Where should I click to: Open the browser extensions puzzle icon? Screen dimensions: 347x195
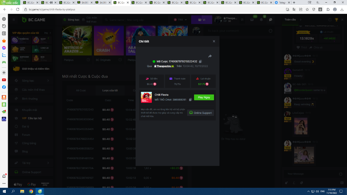click(x=328, y=9)
